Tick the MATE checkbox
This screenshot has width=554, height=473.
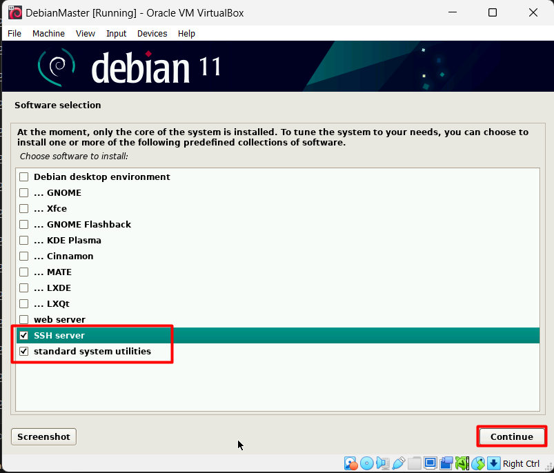[x=23, y=272]
